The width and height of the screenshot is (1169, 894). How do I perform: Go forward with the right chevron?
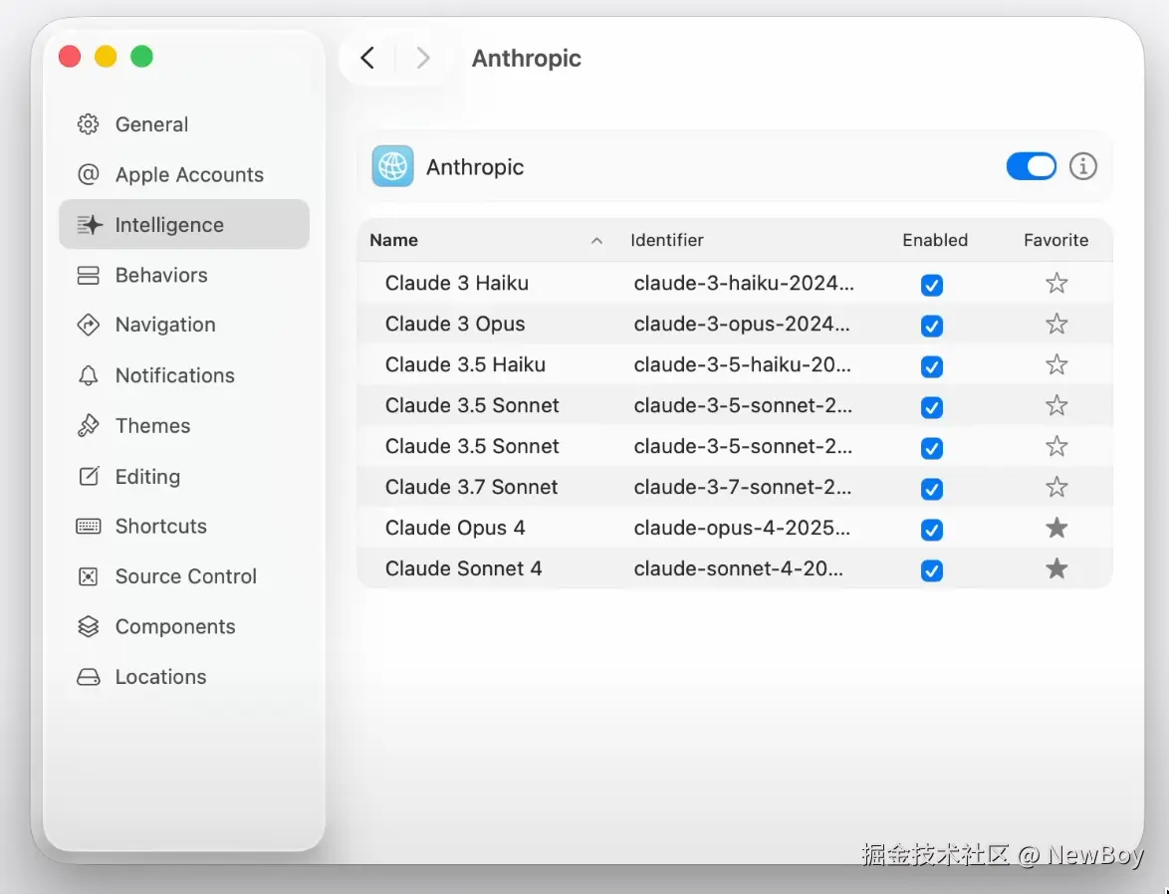[x=423, y=58]
